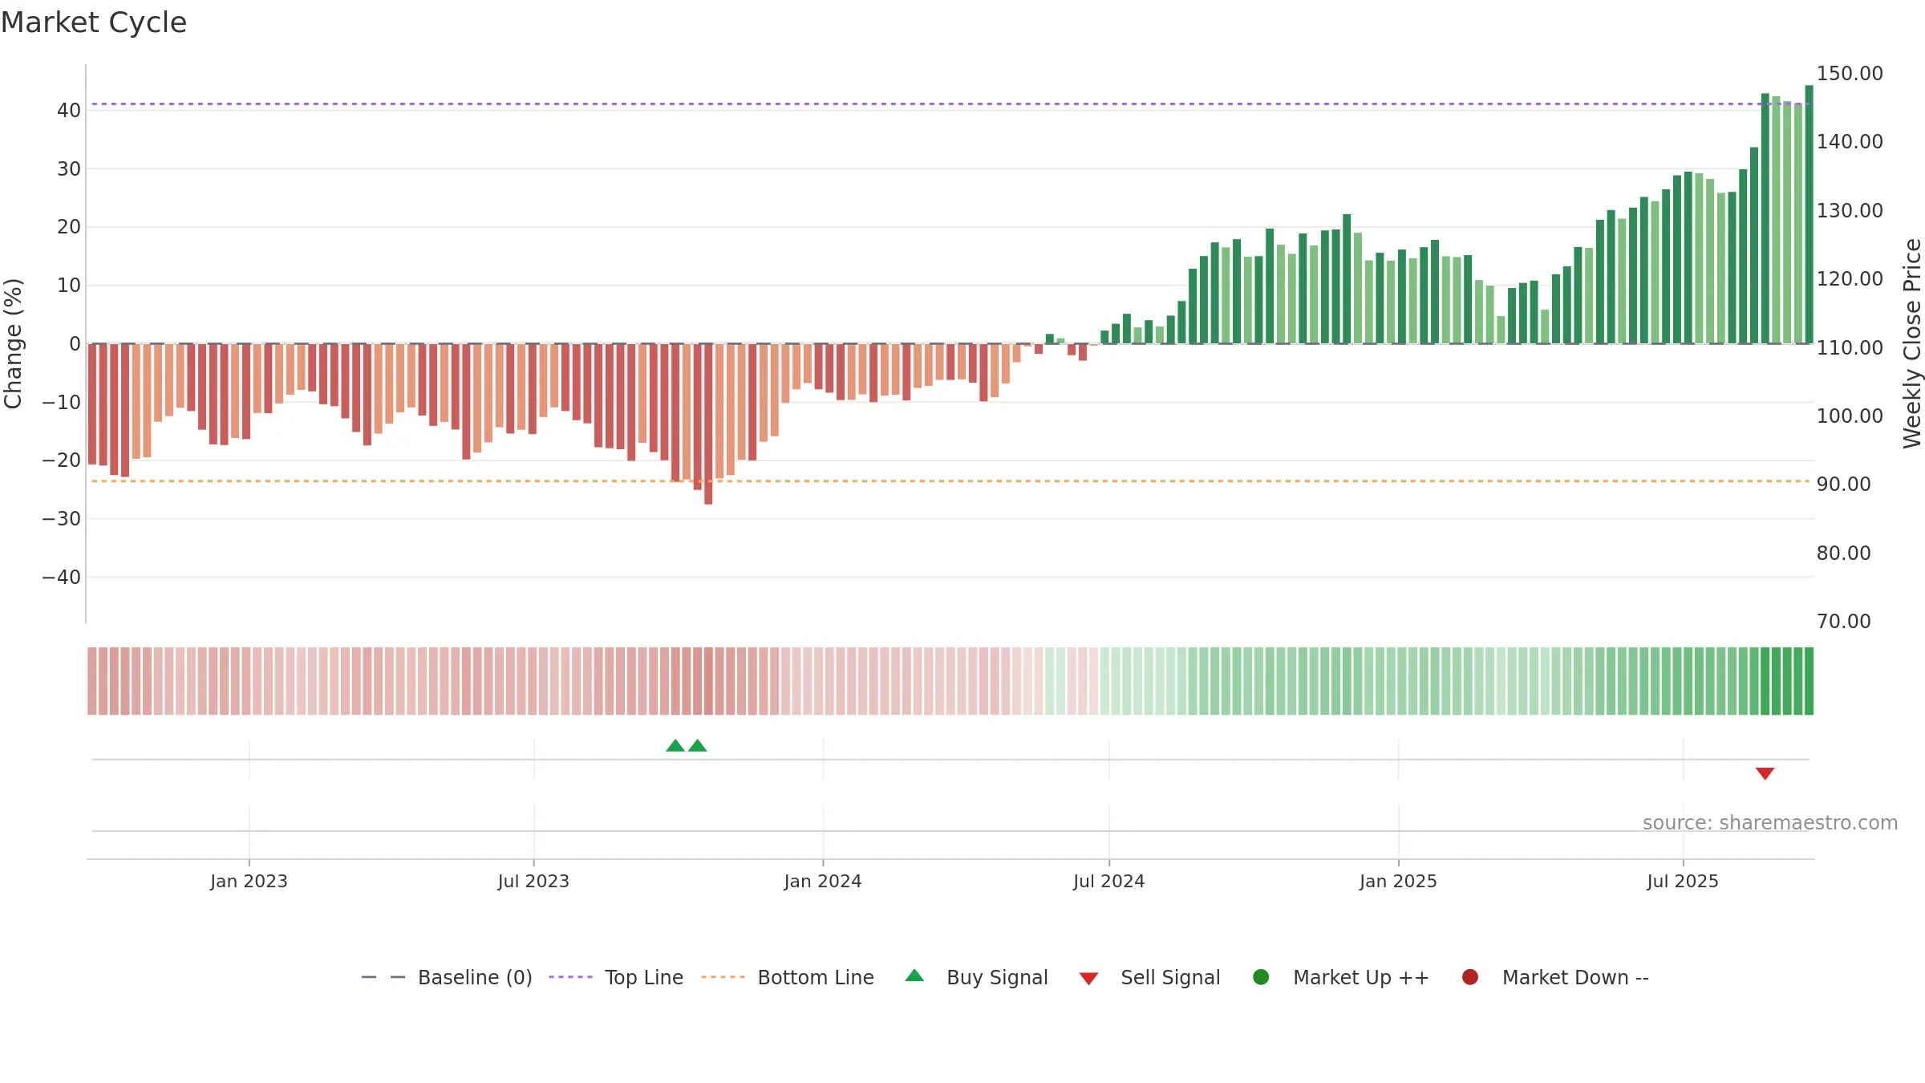Click the 110.00 price axis value

pos(1850,348)
